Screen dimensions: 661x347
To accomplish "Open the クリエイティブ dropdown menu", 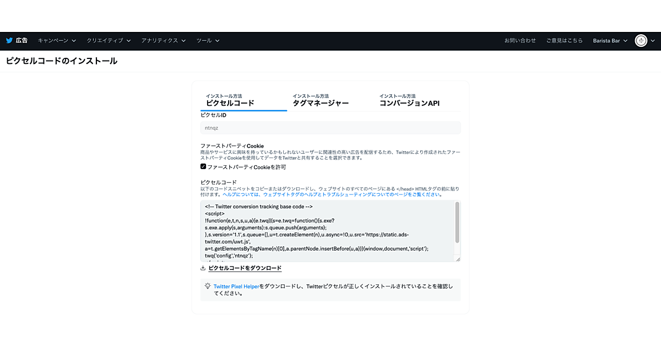I will click(109, 40).
